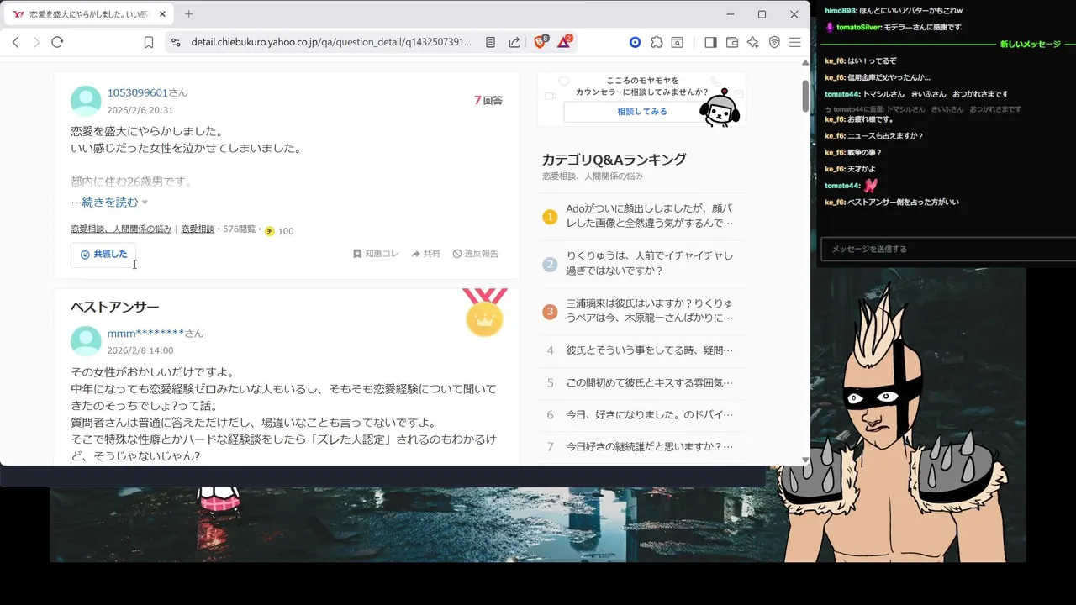The width and height of the screenshot is (1076, 605).
Task: Click the URL address field
Action: pyautogui.click(x=330, y=42)
